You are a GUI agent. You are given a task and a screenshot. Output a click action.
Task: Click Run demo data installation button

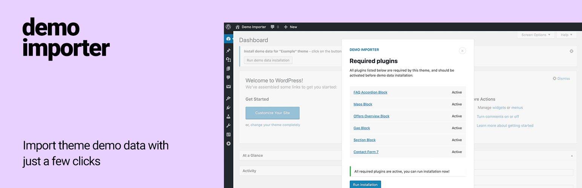click(268, 60)
